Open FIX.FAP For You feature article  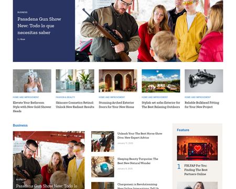[196, 170]
